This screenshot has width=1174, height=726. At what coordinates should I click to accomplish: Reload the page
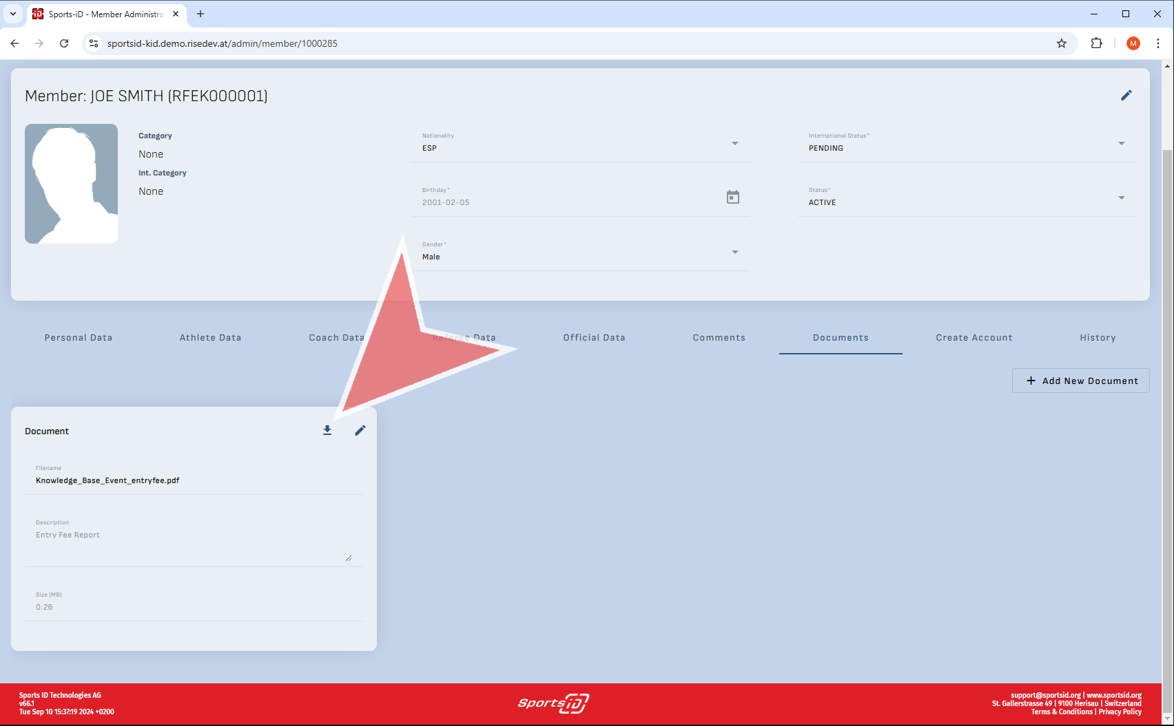click(64, 43)
